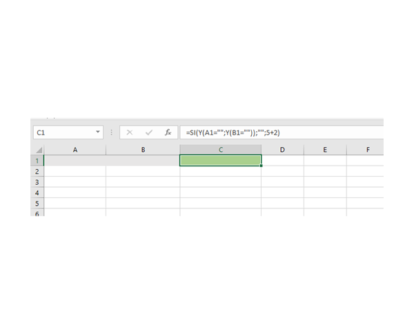Select cell B4
This screenshot has height=334, width=414.
tap(143, 193)
